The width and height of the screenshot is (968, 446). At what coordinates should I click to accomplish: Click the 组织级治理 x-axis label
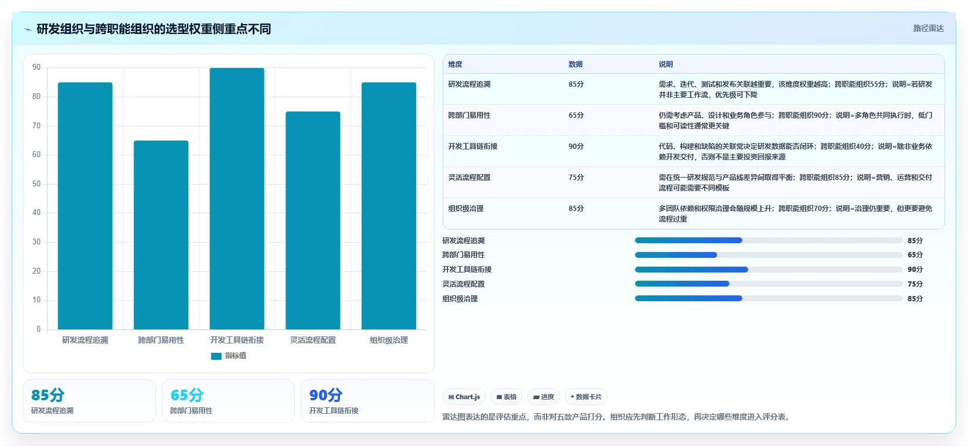(x=389, y=340)
